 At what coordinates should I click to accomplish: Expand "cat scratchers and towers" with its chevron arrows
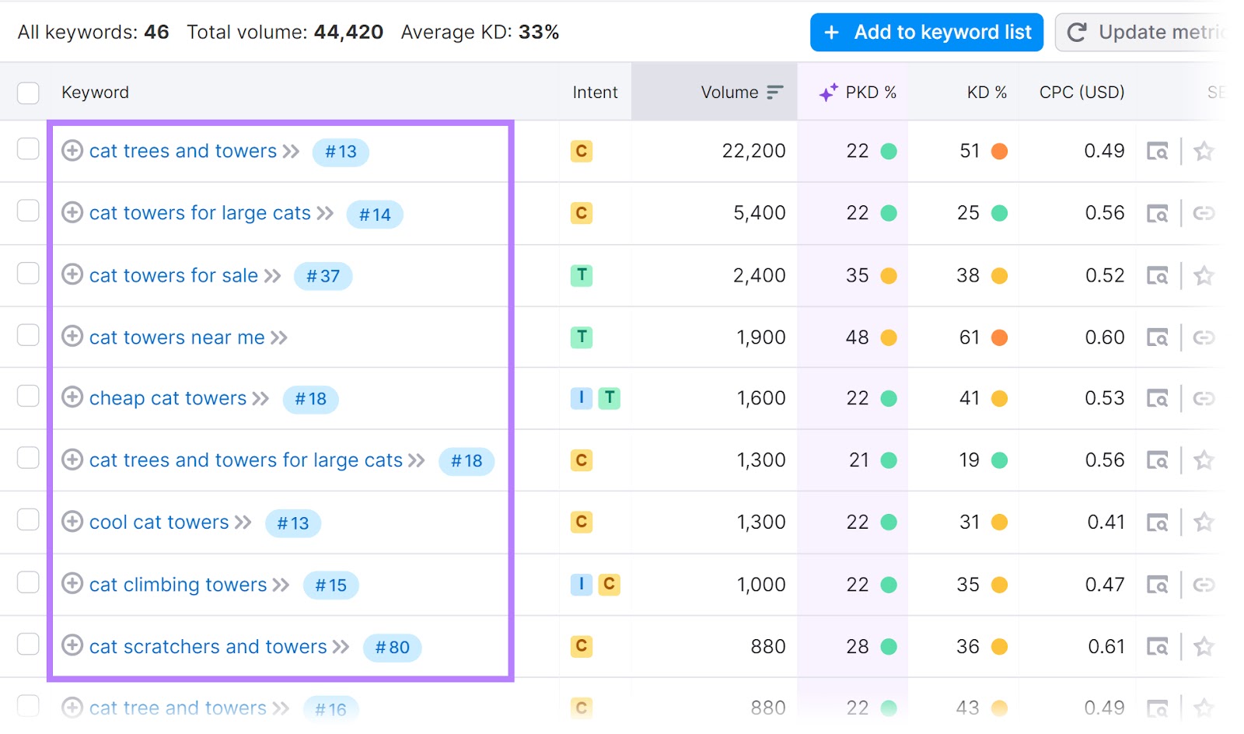341,646
